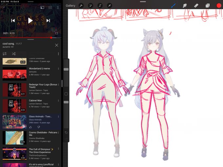Open Procreate Actions wrench menu

tap(81, 6)
